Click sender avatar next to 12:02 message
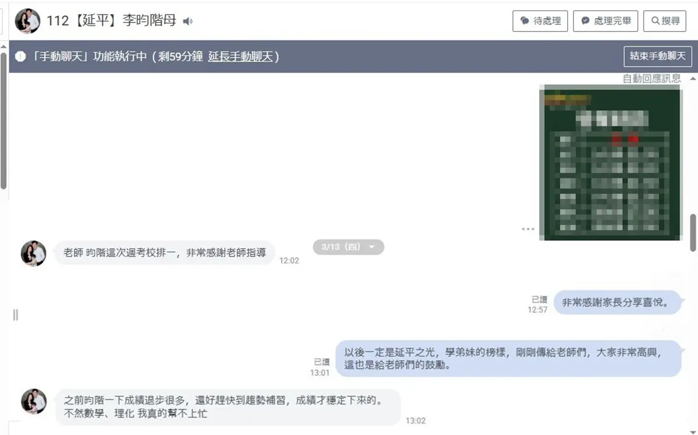 coord(33,254)
